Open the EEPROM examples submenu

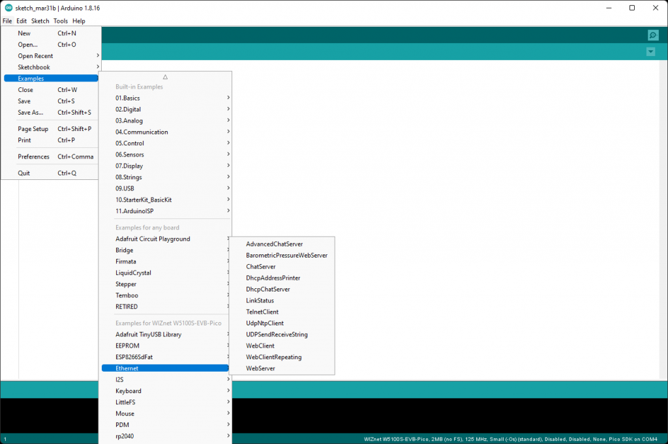click(165, 346)
